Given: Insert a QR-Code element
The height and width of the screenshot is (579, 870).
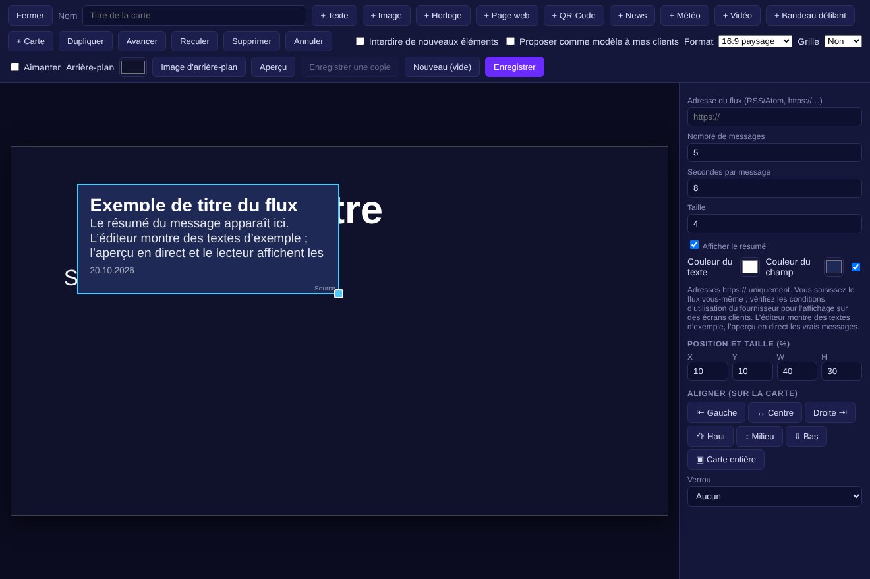Looking at the screenshot, I should [573, 15].
